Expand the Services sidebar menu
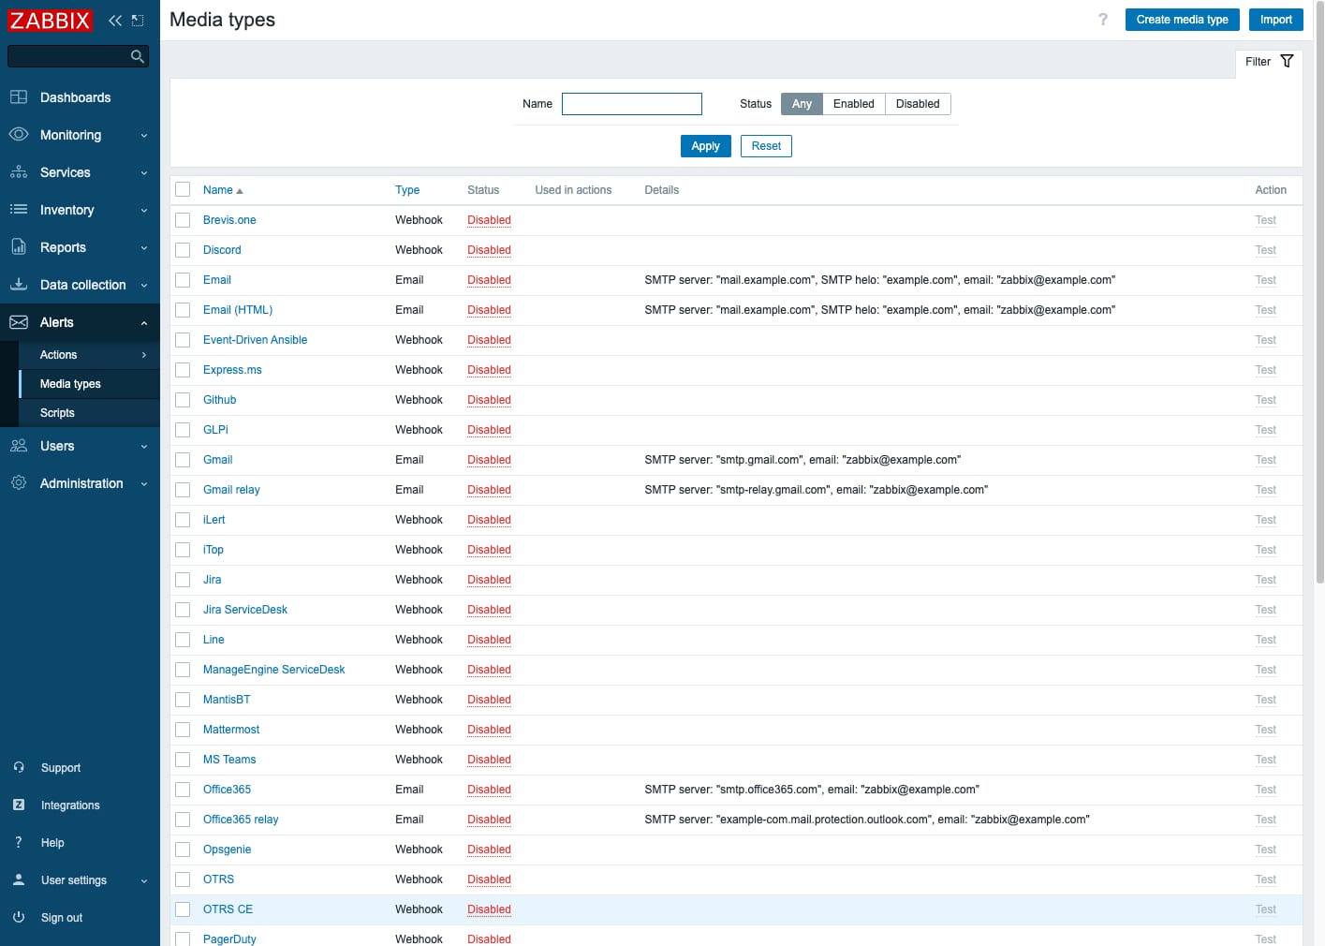The width and height of the screenshot is (1325, 946). coord(65,172)
